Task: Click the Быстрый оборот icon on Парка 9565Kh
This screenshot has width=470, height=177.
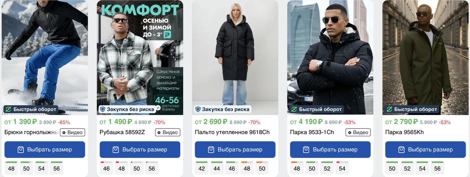Action: 389,109
